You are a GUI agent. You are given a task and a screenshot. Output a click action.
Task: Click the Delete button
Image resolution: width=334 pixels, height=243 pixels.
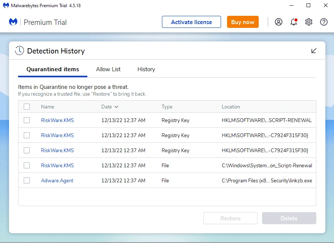289,218
